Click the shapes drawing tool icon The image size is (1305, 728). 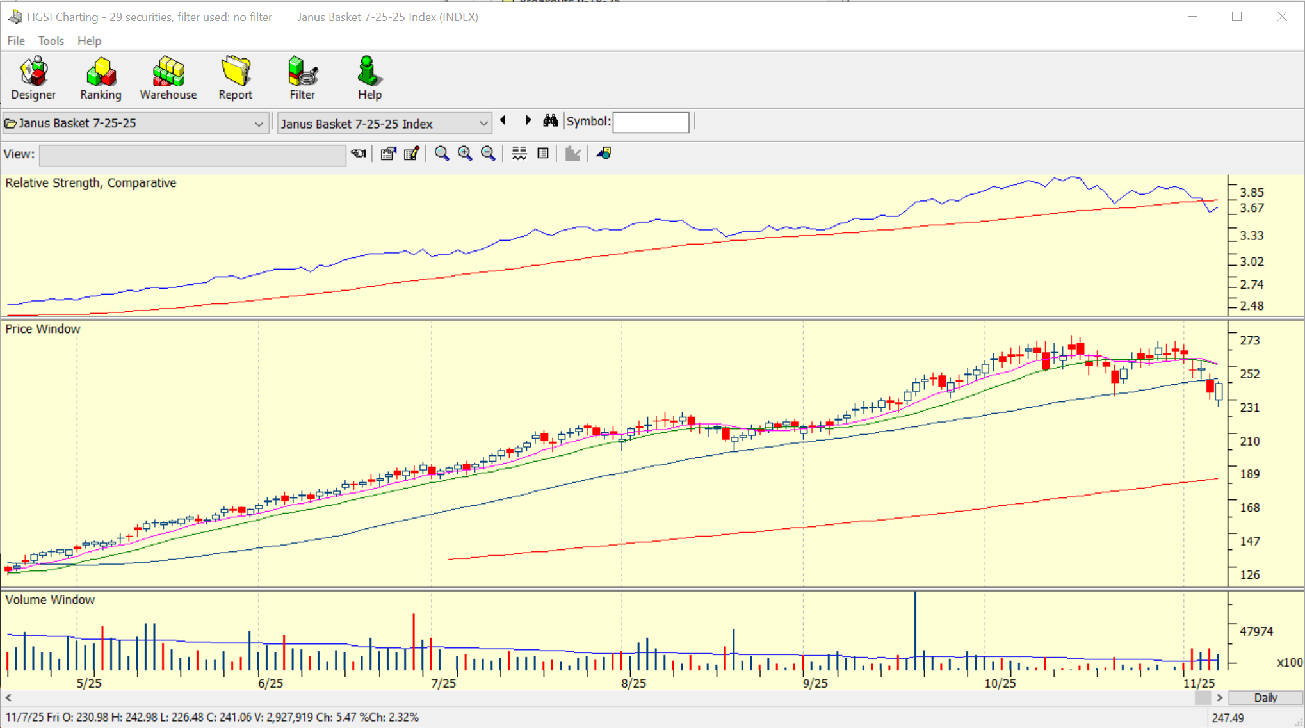pos(604,154)
